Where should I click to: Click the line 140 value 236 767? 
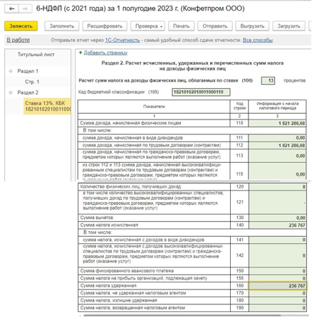tap(277, 225)
